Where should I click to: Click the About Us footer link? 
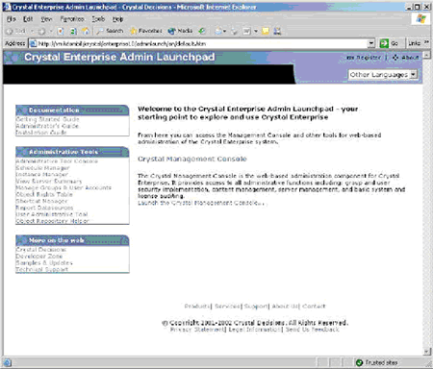tap(285, 307)
